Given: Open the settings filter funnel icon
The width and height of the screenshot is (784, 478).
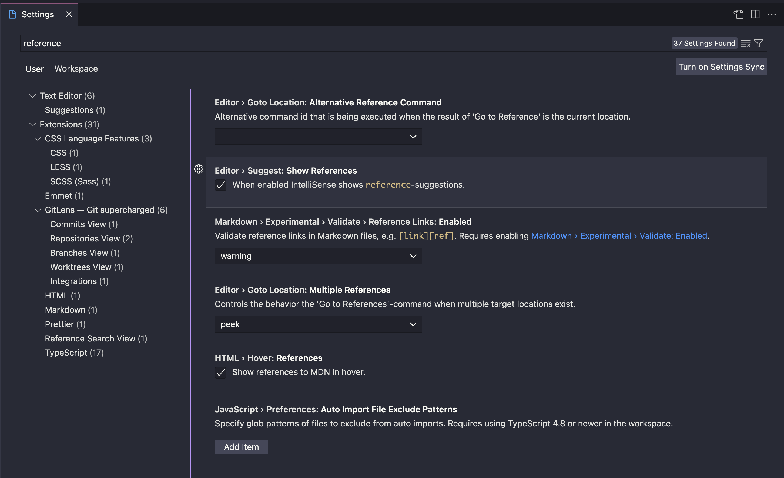Looking at the screenshot, I should [x=759, y=43].
